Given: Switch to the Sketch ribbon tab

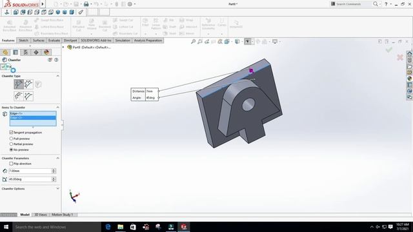Looking at the screenshot, I should pos(23,40).
